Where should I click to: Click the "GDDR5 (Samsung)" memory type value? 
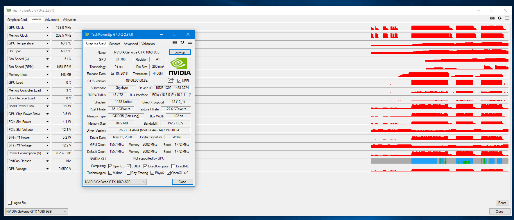click(126, 116)
